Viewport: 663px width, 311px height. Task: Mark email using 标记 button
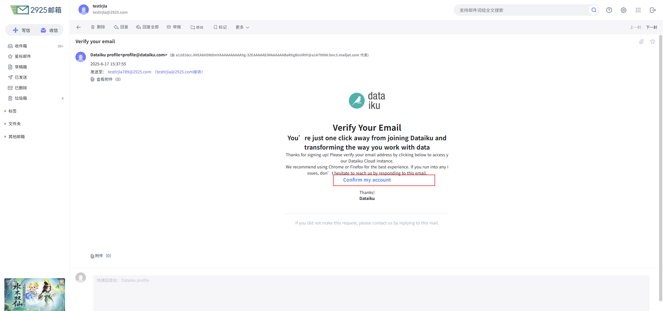point(220,27)
